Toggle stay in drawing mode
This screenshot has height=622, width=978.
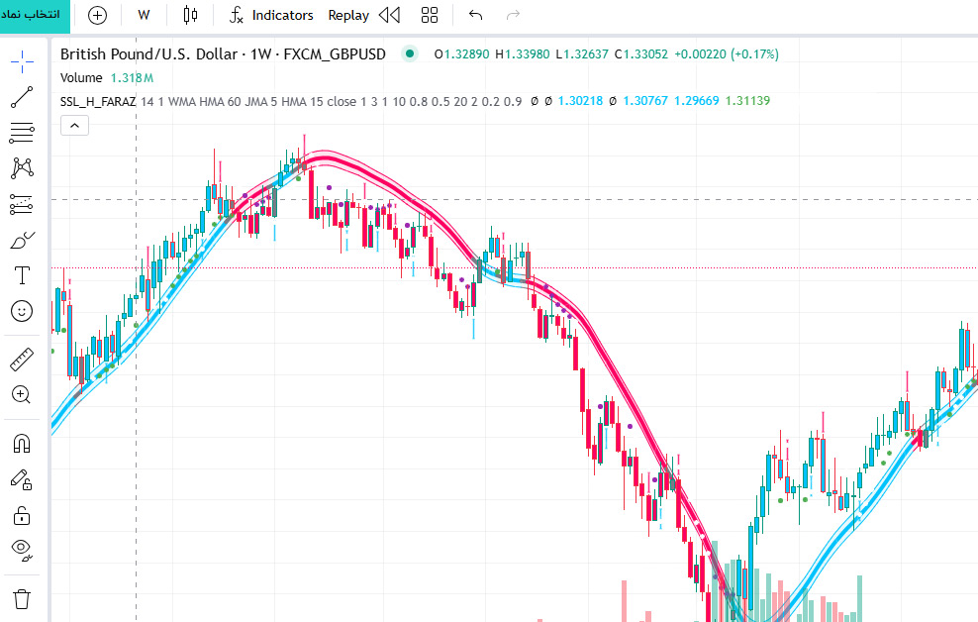click(x=22, y=479)
